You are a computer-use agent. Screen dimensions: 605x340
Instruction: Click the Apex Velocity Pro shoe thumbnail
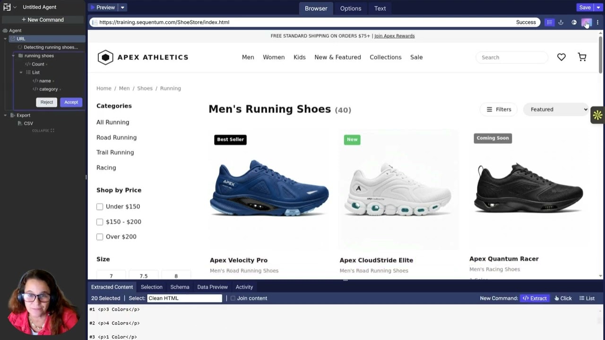pyautogui.click(x=269, y=189)
